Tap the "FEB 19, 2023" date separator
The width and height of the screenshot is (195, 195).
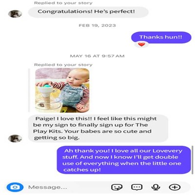97,25
